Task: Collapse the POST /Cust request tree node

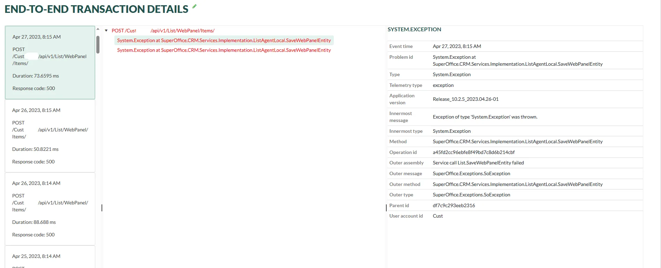Action: pos(106,31)
